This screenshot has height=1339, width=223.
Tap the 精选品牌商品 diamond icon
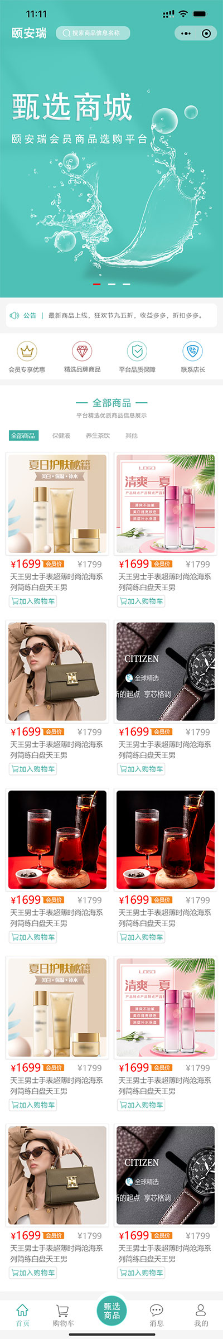[82, 351]
